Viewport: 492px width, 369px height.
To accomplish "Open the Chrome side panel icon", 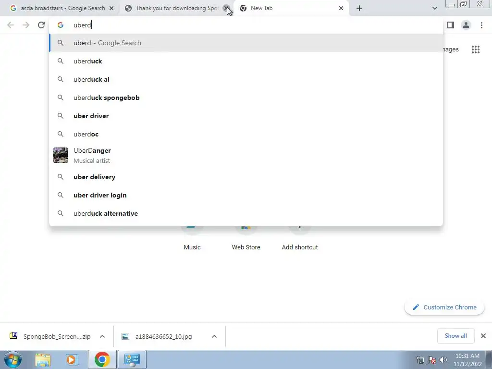I will point(451,25).
